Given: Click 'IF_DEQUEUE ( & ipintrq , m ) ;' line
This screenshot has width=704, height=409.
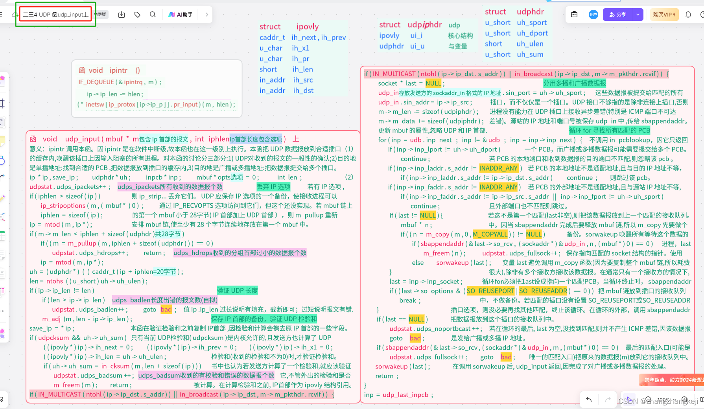Looking at the screenshot, I should (120, 82).
